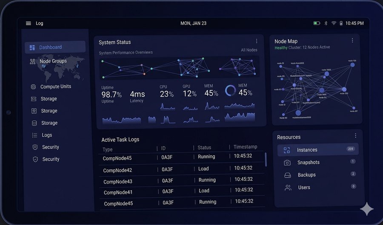Click the Logs list icon
Image resolution: width=383 pixels, height=225 pixels.
pos(35,135)
